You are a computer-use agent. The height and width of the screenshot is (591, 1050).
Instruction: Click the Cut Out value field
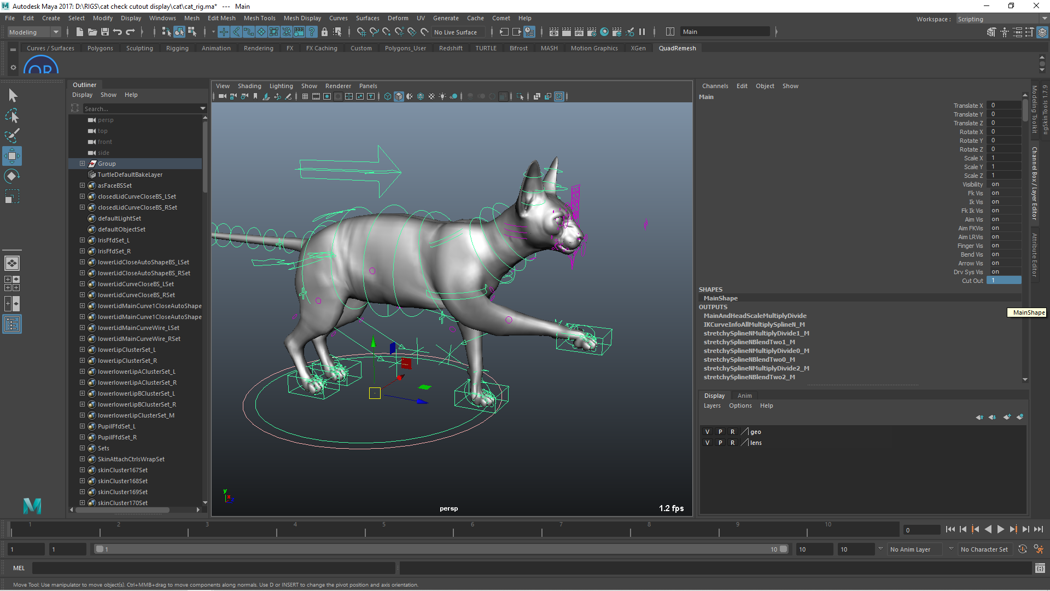(1004, 281)
